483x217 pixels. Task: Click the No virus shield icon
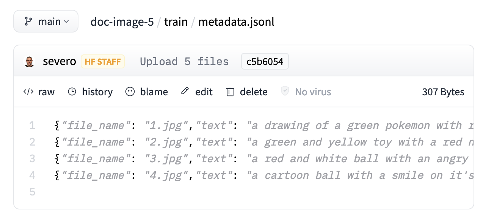point(285,91)
